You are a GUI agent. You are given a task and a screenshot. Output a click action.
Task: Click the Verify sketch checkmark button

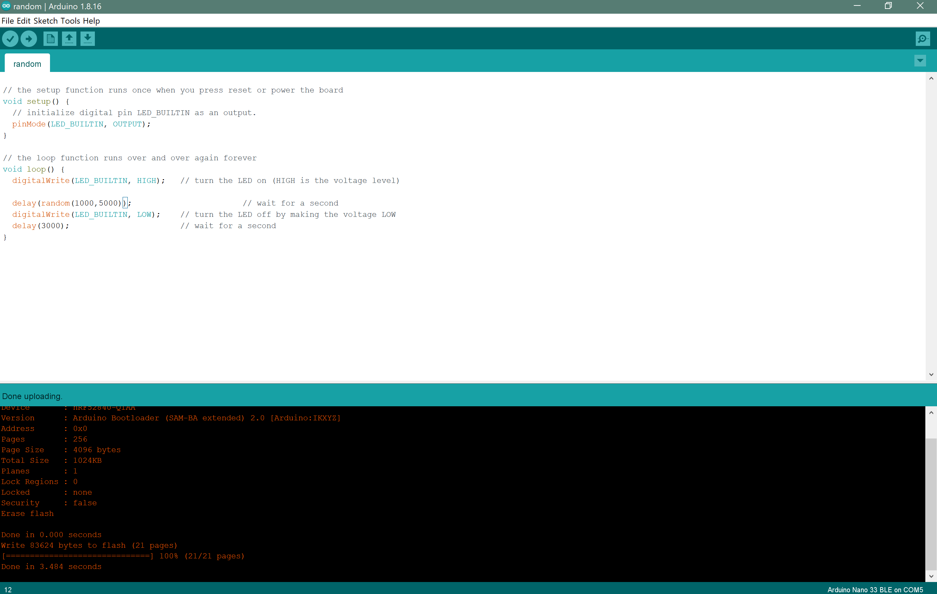10,38
